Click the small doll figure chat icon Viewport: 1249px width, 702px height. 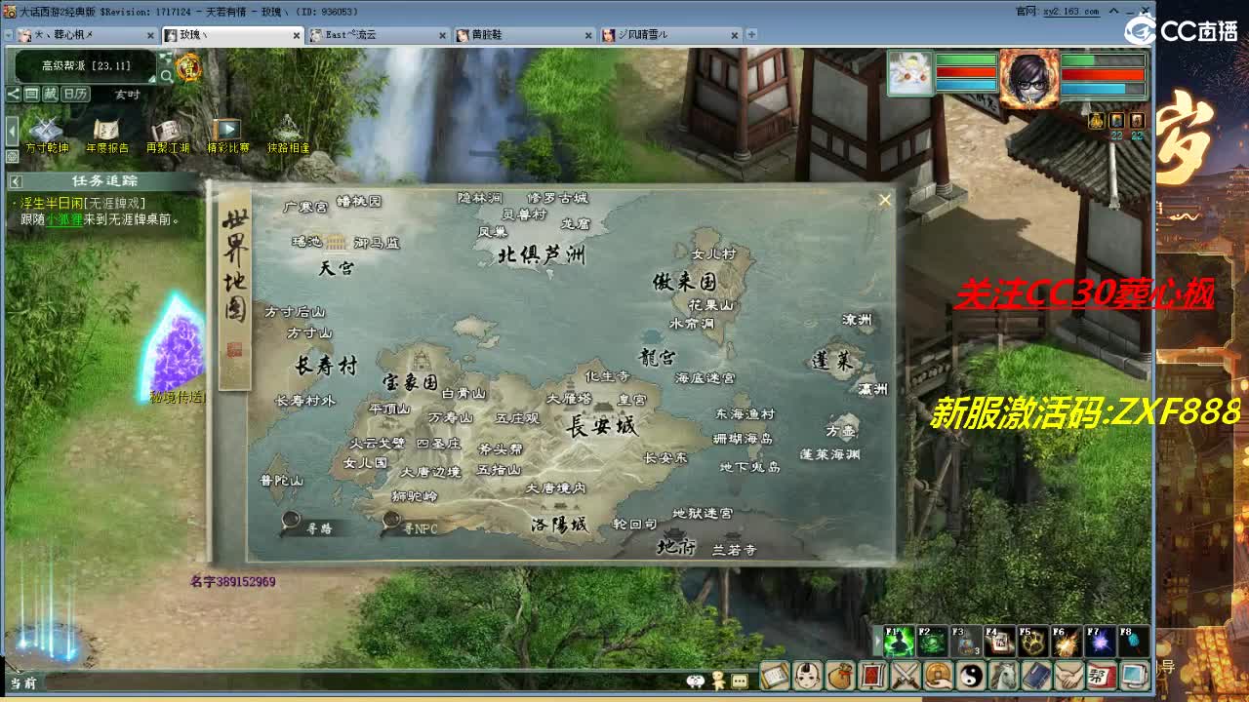[718, 680]
